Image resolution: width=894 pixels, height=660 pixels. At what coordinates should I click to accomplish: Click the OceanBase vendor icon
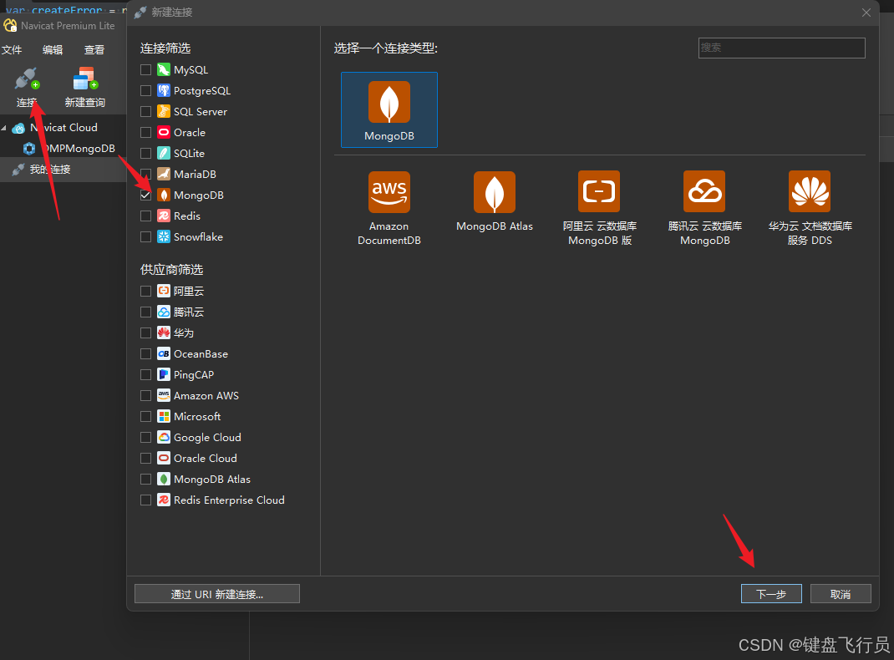164,354
